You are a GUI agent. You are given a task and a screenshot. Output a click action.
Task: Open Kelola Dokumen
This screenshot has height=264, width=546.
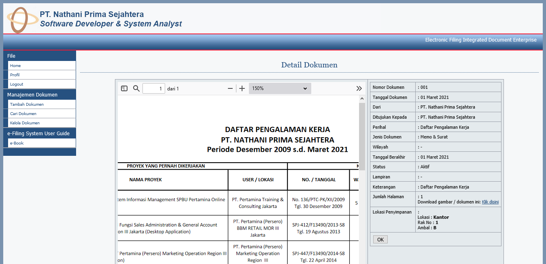coord(42,123)
